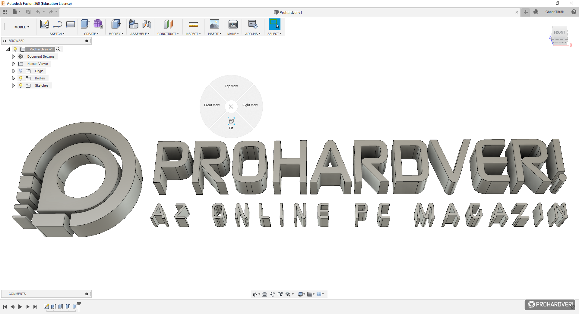The image size is (579, 314).
Task: Click the FRONT face of ViewCube
Action: pyautogui.click(x=559, y=32)
